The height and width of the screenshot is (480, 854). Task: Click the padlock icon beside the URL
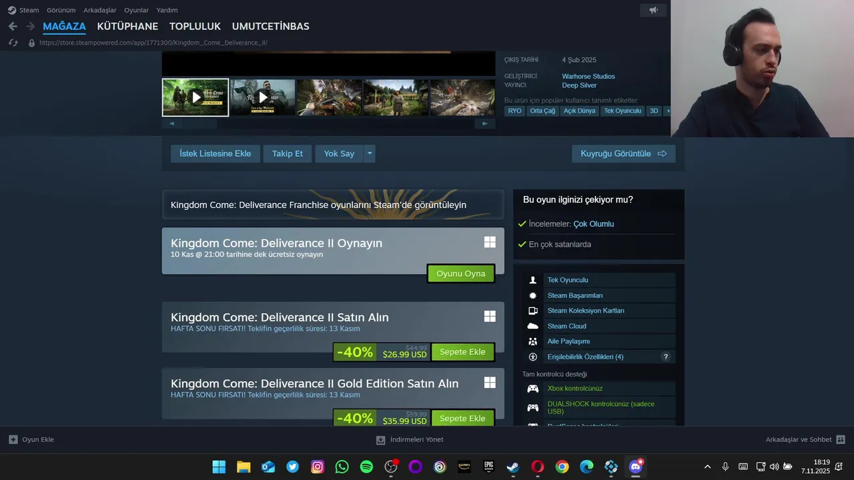coord(31,43)
